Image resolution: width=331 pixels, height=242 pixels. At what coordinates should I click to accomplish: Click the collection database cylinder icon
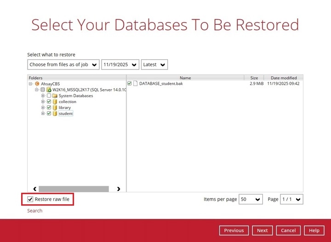point(55,102)
